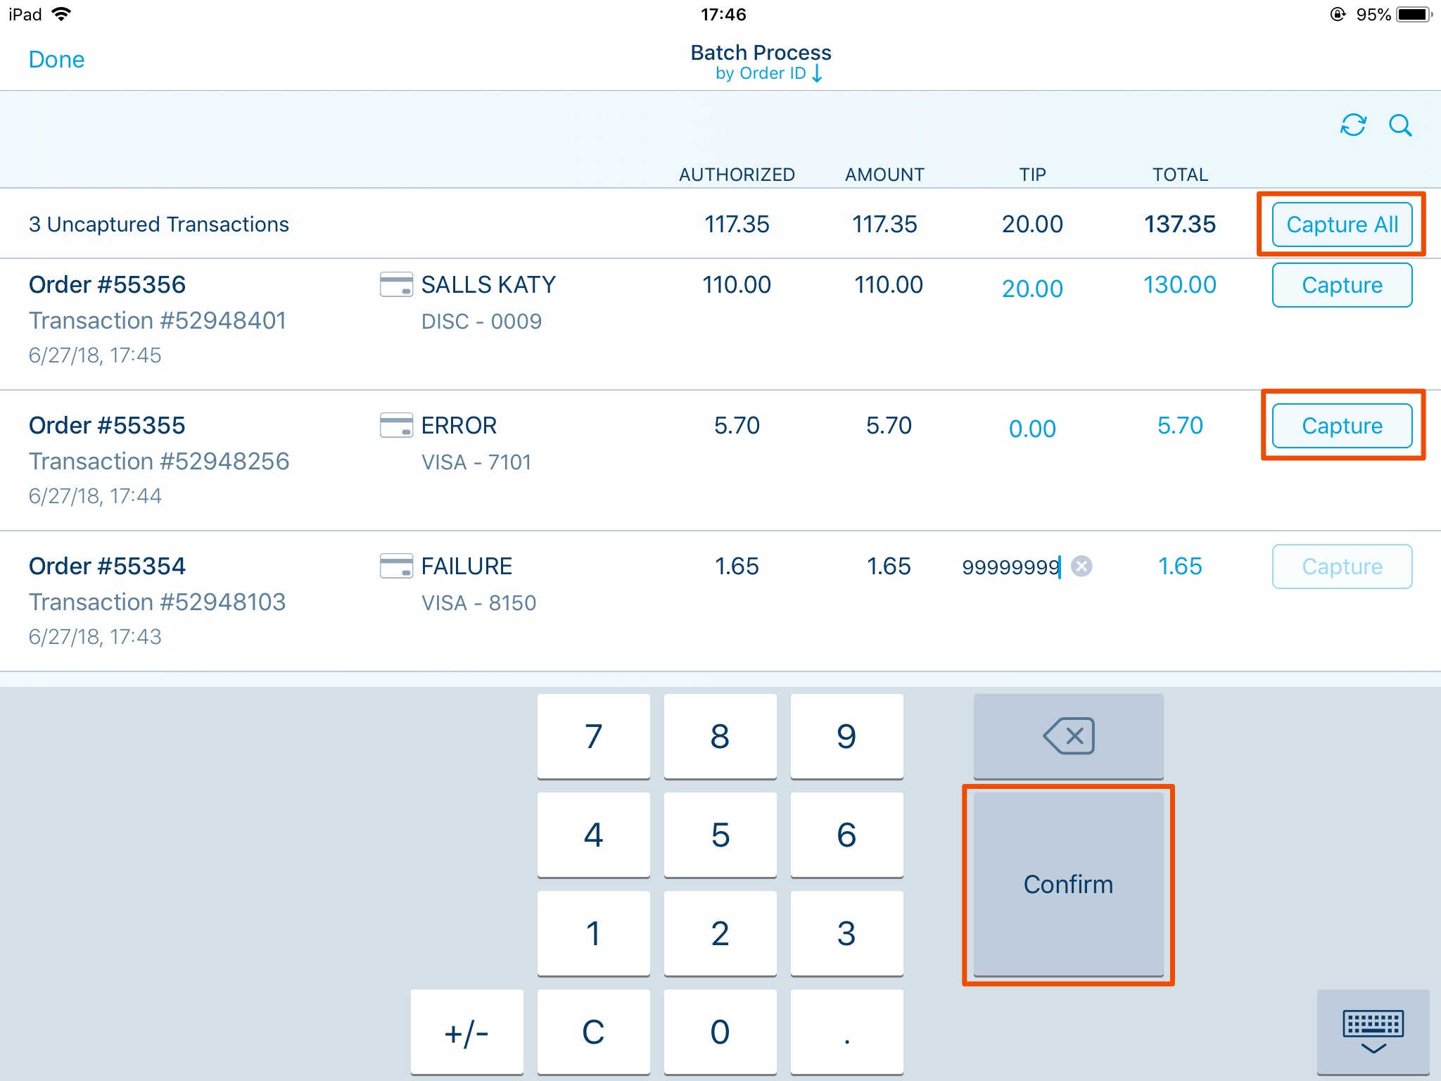The height and width of the screenshot is (1081, 1441).
Task: Tap the 5.70 total for Order #55355
Action: click(1180, 426)
